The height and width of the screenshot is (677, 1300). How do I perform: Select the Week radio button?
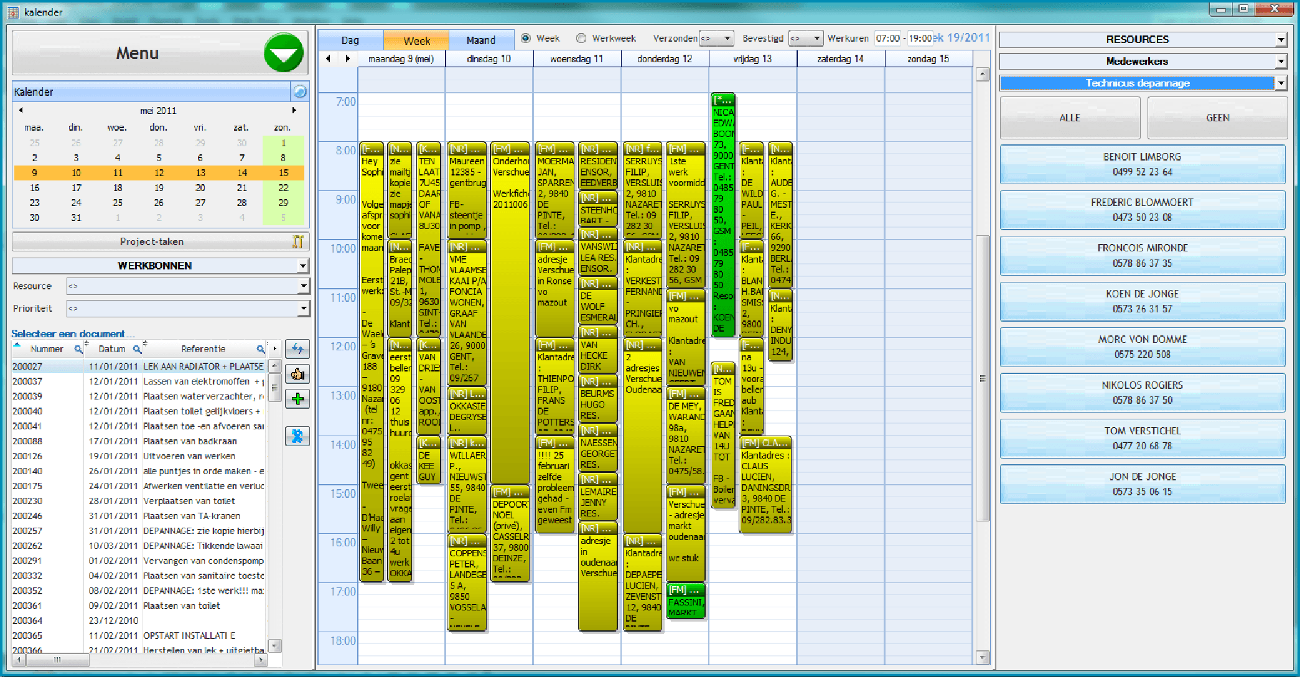(x=526, y=39)
